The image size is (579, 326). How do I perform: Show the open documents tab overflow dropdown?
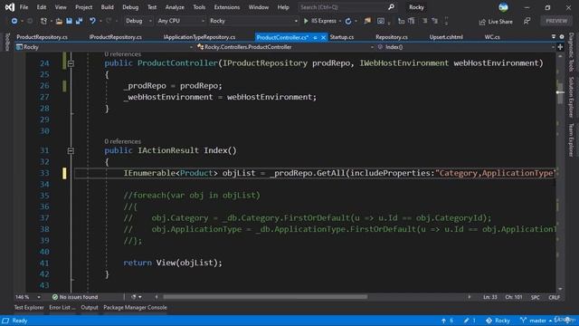coord(554,36)
